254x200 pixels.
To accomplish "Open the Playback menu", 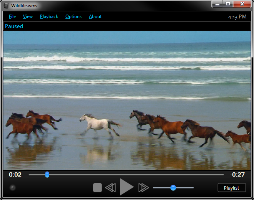I will pos(49,17).
